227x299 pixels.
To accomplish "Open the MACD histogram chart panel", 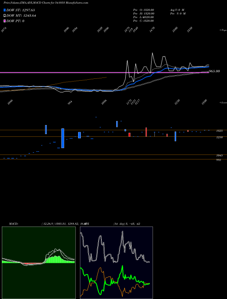I will coord(39,263).
